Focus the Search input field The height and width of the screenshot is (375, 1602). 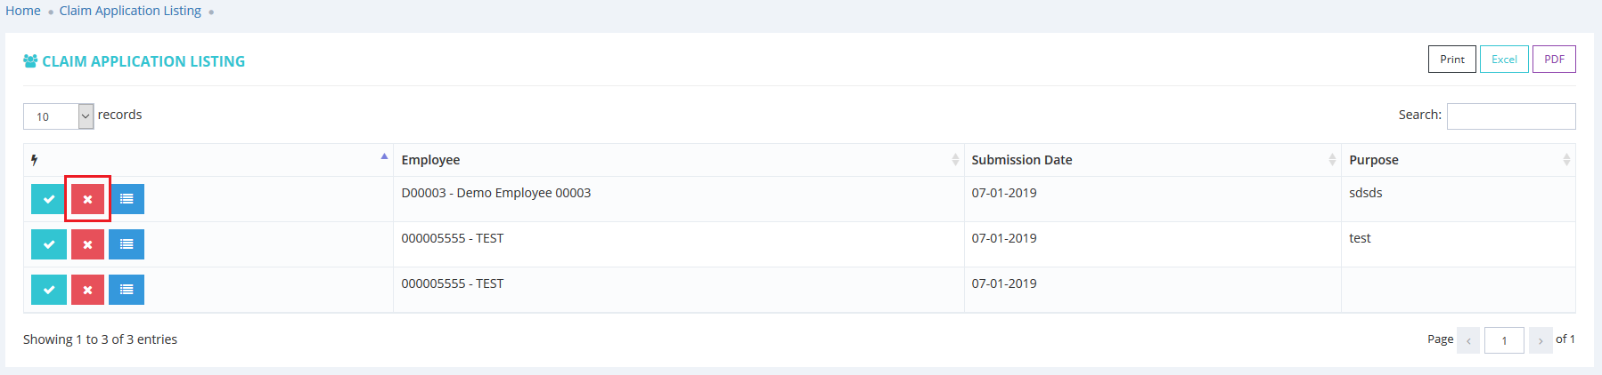1510,116
